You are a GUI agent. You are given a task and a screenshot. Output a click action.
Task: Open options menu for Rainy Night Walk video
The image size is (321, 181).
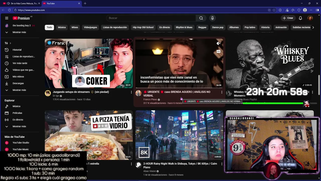(x=222, y=164)
